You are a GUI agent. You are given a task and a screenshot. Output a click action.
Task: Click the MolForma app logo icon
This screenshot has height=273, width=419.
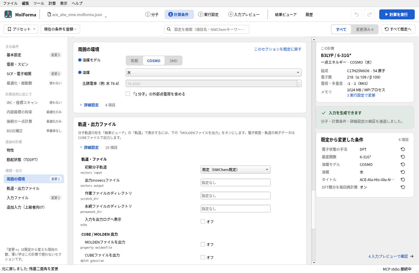(x=8, y=14)
